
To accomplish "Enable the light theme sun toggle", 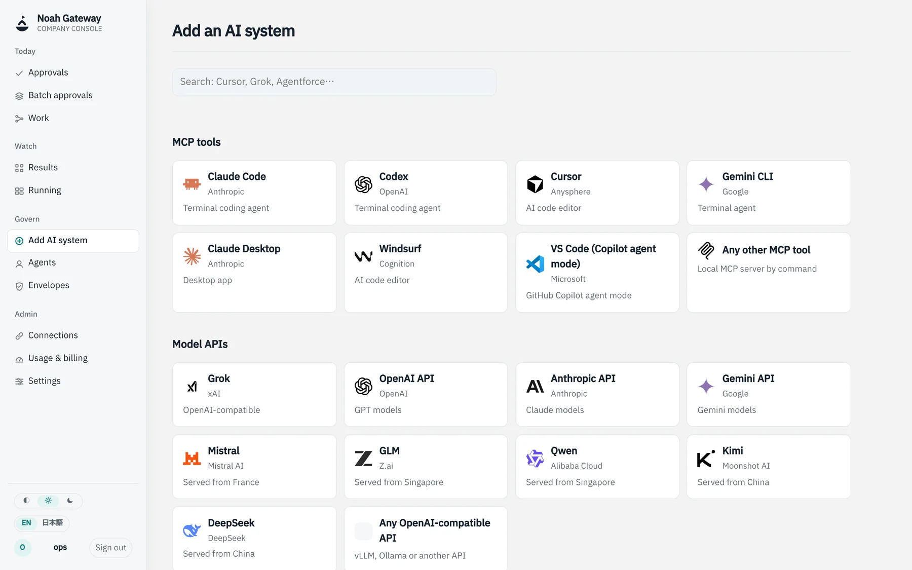I will (x=48, y=501).
